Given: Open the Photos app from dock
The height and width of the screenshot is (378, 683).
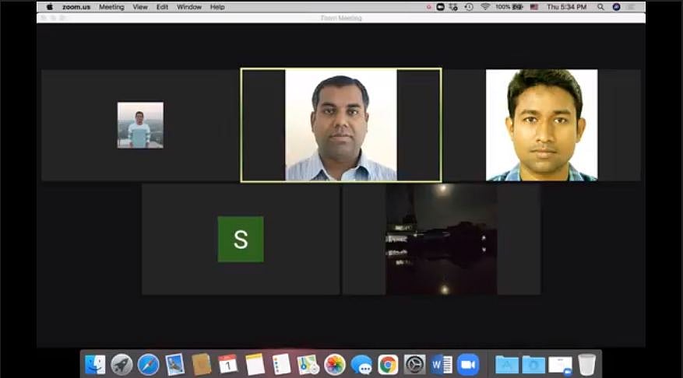Looking at the screenshot, I should click(x=335, y=364).
